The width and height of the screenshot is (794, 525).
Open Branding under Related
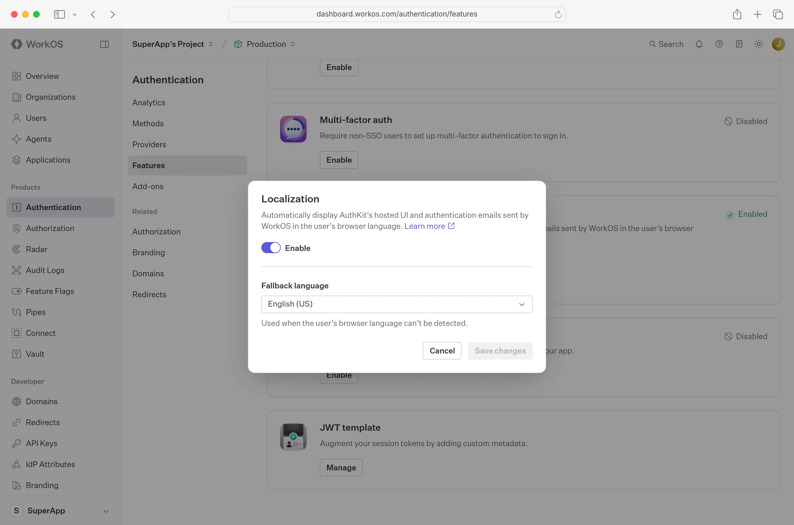[187, 253]
